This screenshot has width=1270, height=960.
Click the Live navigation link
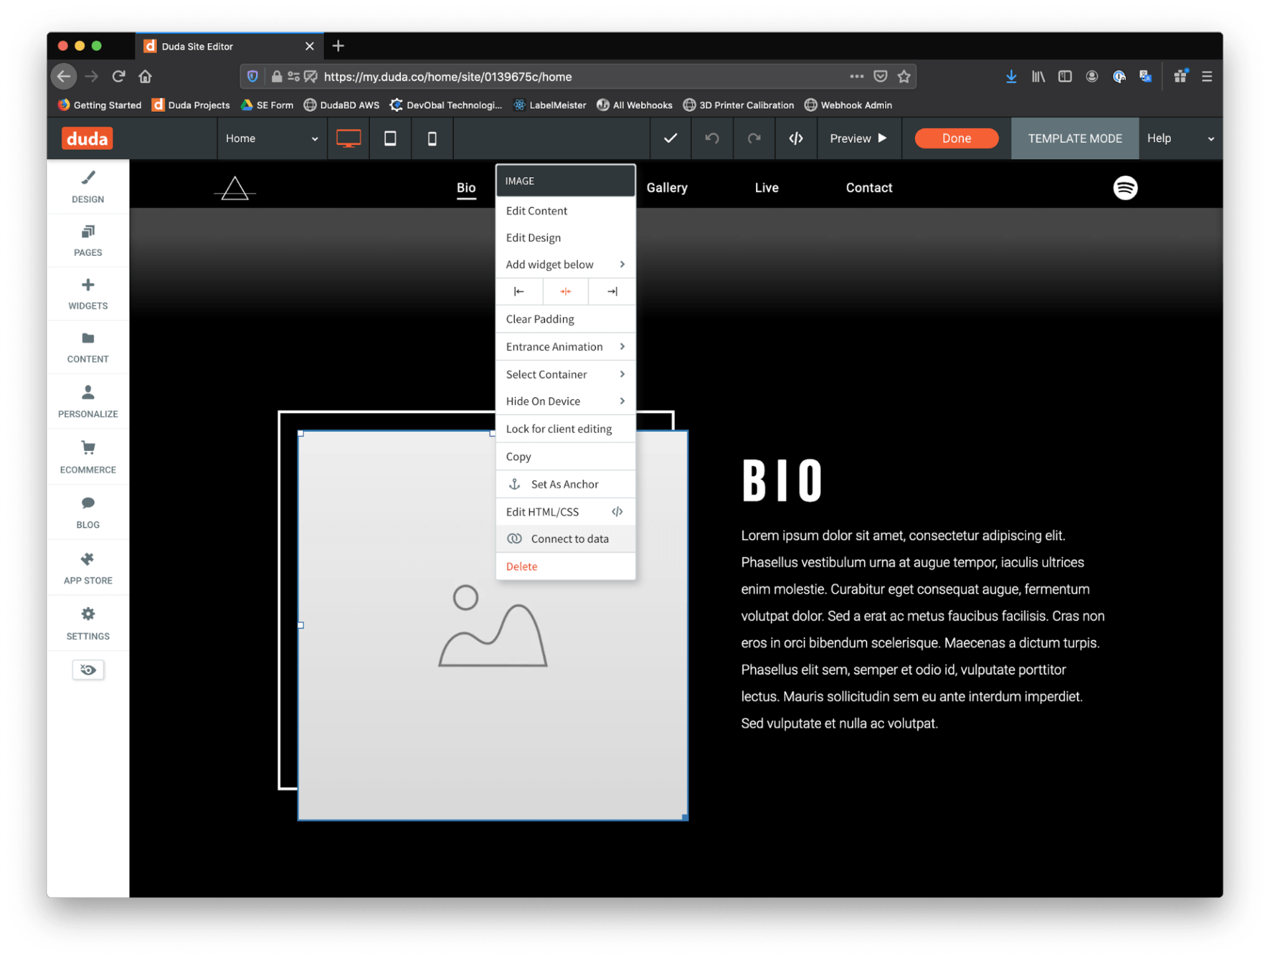tap(767, 188)
